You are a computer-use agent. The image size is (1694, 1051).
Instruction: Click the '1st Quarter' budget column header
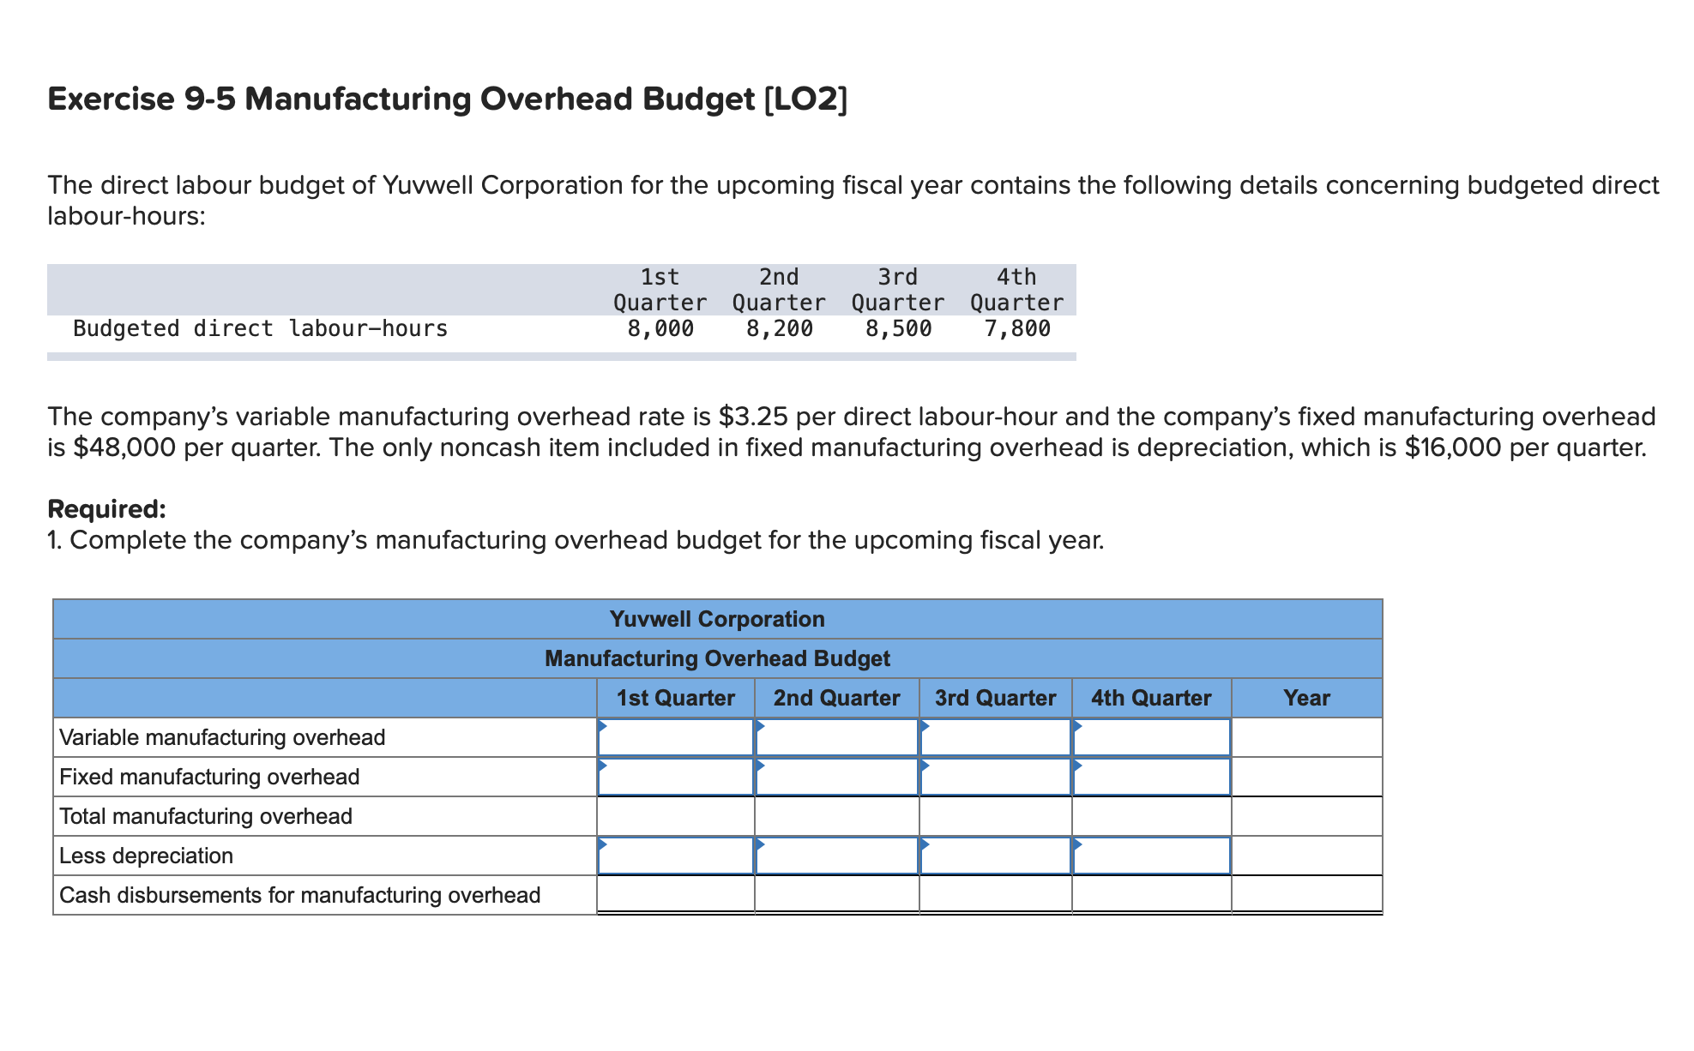click(x=676, y=698)
